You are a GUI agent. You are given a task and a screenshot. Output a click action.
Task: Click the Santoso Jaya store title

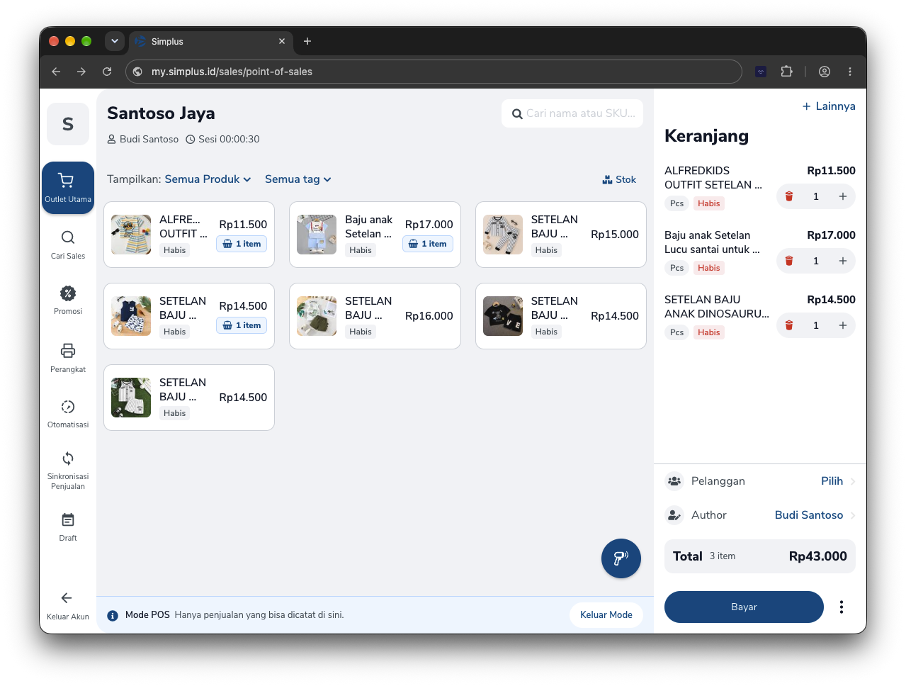(161, 113)
